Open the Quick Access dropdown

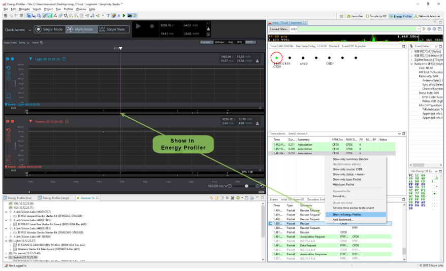click(18, 29)
